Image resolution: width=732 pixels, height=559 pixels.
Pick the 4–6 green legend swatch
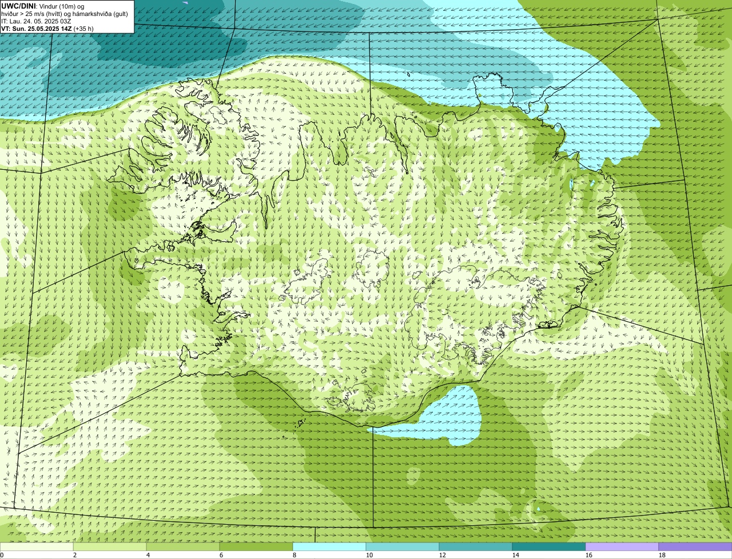click(x=183, y=546)
